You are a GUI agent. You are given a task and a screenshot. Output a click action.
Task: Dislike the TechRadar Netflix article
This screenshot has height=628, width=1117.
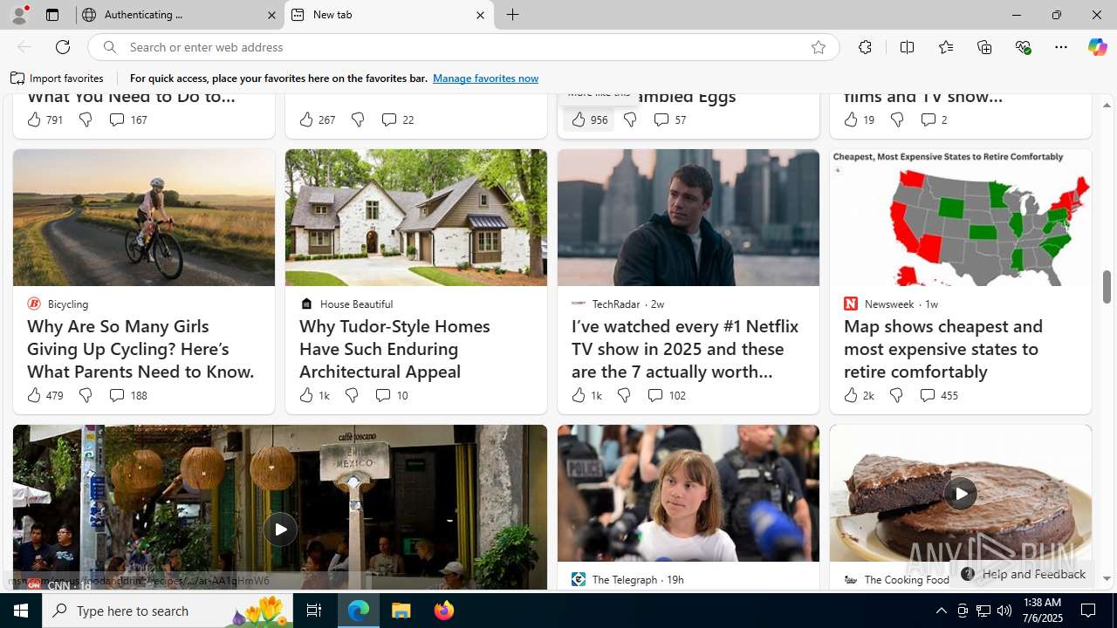click(624, 395)
